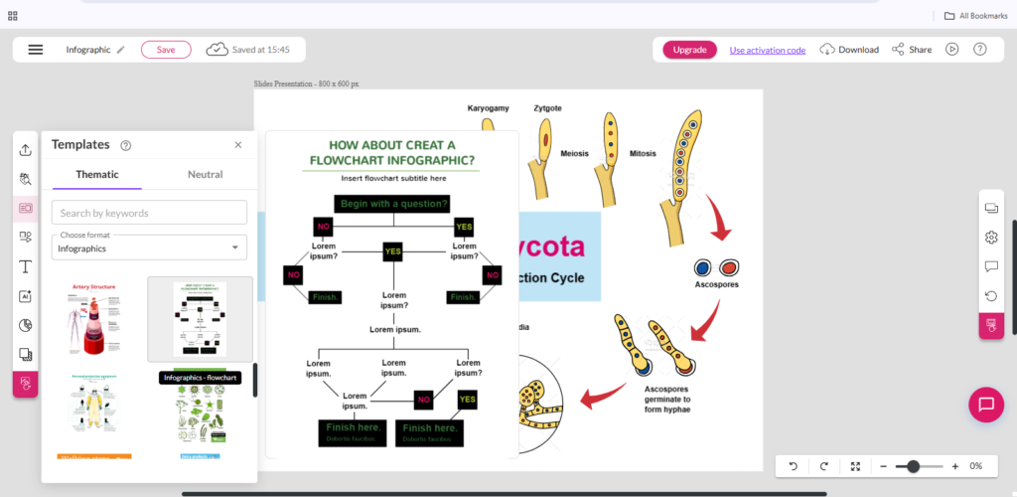Click the Share text label
Image resolution: width=1017 pixels, height=497 pixels.
920,50
